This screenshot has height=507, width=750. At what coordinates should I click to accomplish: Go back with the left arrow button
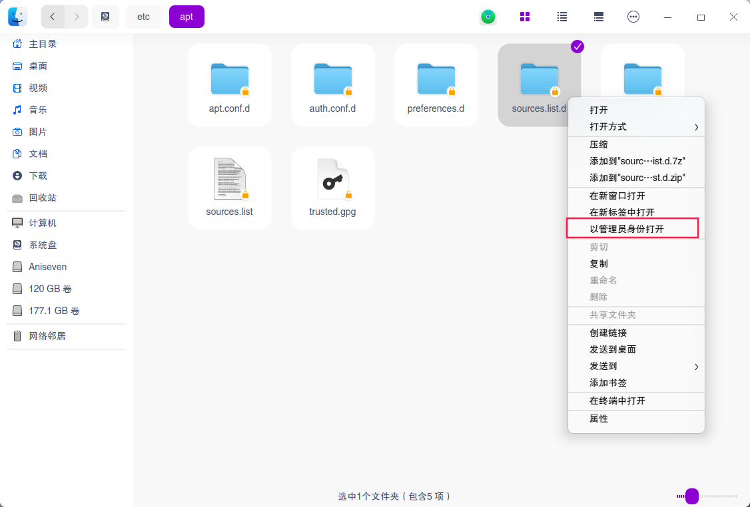[53, 17]
